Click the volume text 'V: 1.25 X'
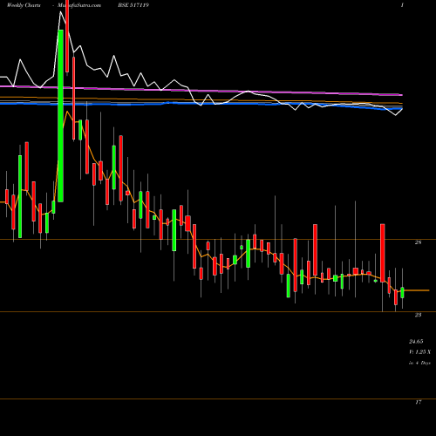This screenshot has width=436, height=436. (x=419, y=352)
